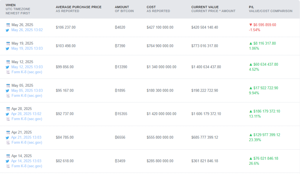Click the document icon for Apr 14 Form K-8
The width and height of the screenshot is (300, 174).
pyautogui.click(x=8, y=166)
